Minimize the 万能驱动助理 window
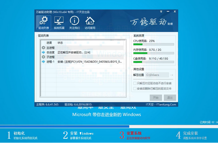This screenshot has width=218, height=143. click(x=168, y=12)
